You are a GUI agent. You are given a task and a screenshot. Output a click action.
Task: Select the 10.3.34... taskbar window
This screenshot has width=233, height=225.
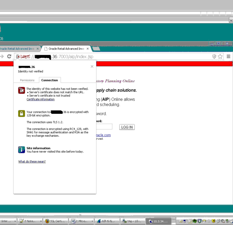[x=158, y=221]
